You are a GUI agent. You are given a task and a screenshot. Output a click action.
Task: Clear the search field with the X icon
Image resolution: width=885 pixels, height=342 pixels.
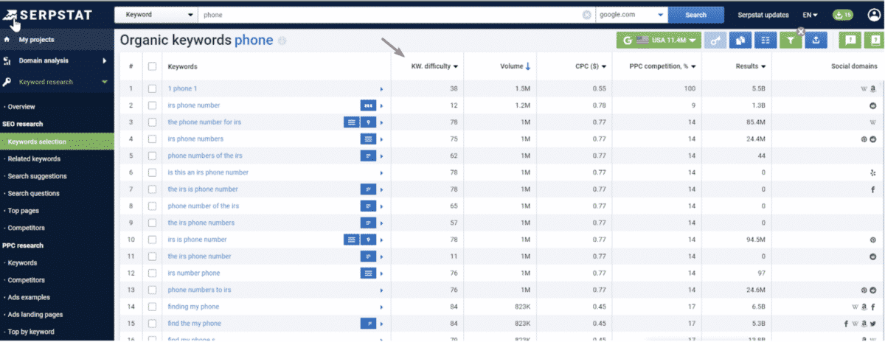587,15
